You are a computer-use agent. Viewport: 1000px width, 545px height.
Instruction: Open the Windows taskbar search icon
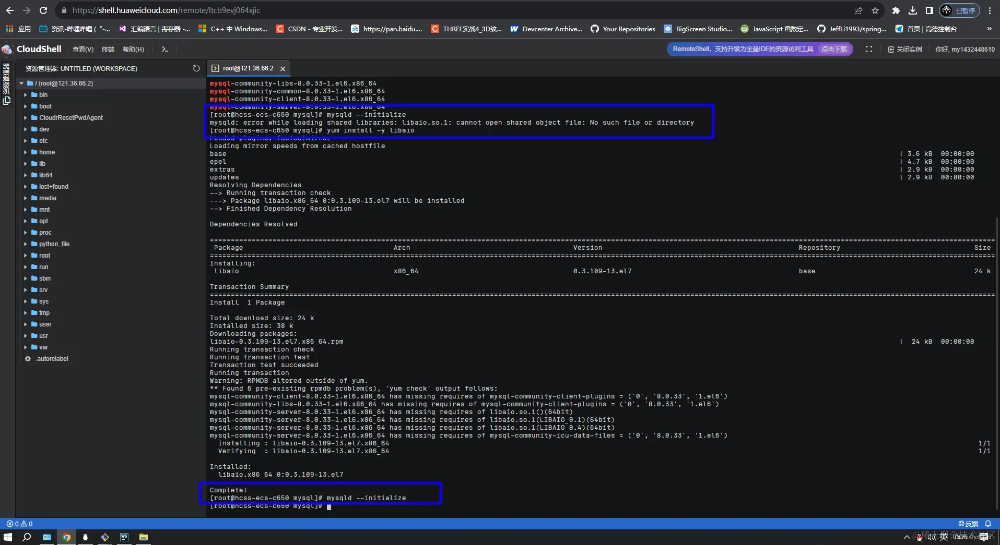tap(27, 537)
